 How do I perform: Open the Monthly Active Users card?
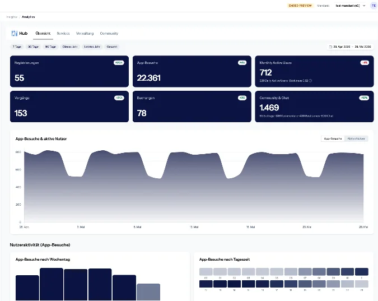point(314,71)
